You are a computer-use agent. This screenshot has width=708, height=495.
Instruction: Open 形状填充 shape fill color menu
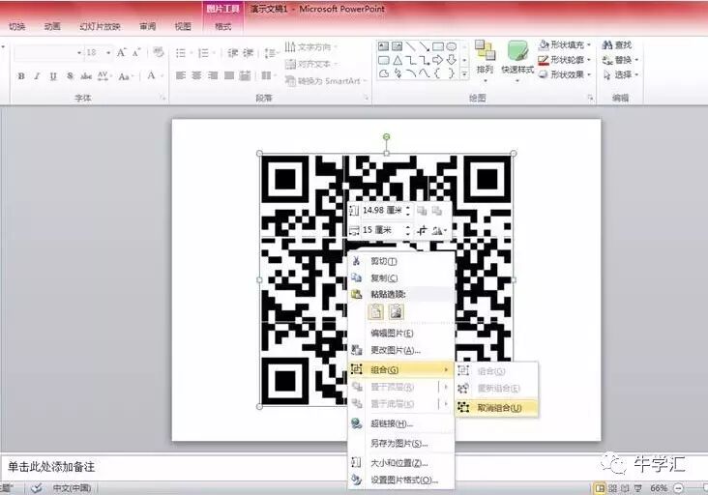point(565,45)
